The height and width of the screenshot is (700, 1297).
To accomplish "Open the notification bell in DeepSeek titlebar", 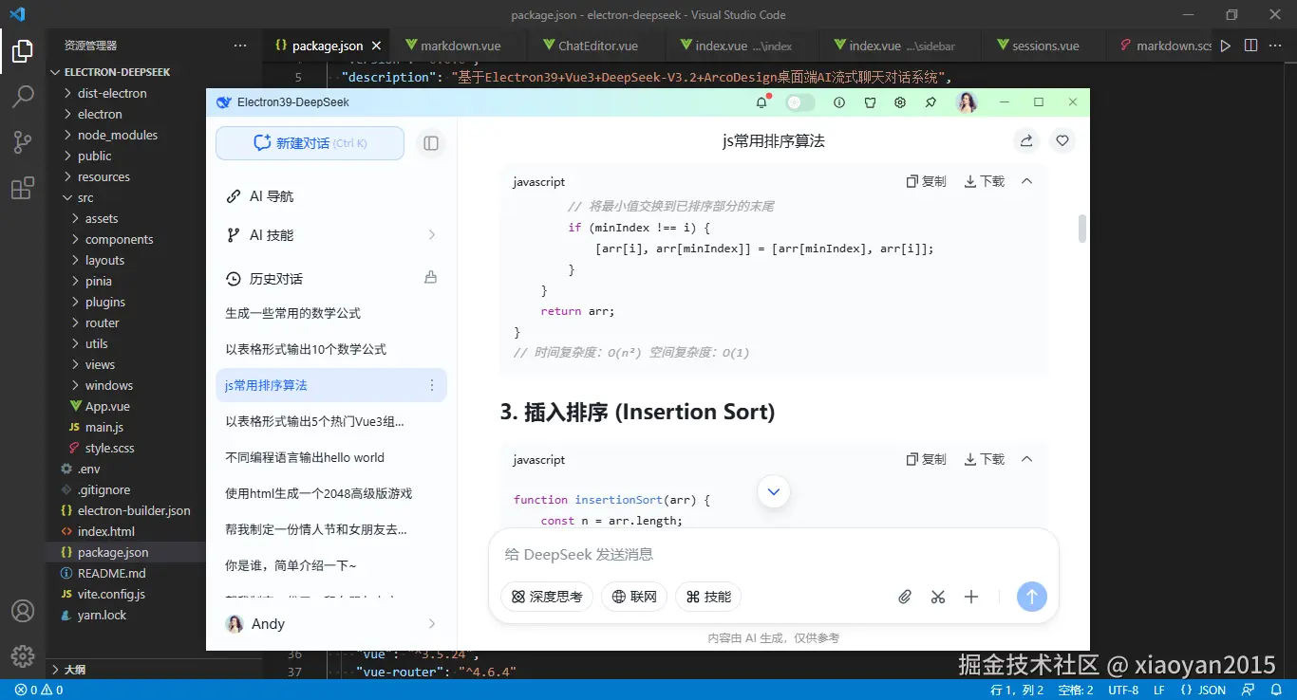I will [761, 102].
